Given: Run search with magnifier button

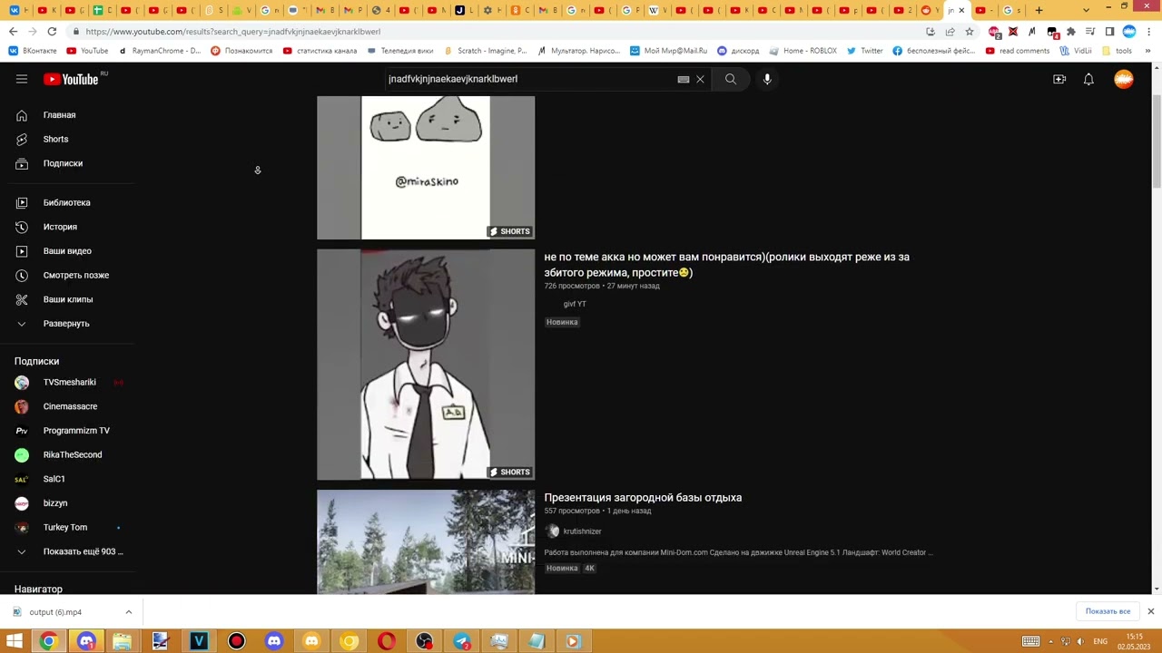Looking at the screenshot, I should [731, 79].
